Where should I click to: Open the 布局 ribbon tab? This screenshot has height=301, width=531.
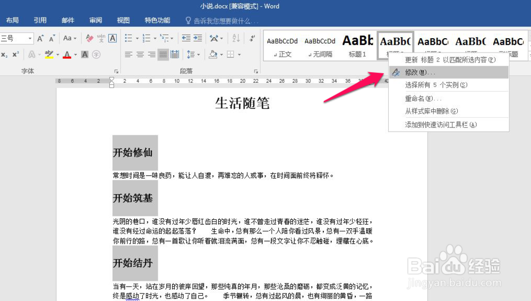coord(13,20)
